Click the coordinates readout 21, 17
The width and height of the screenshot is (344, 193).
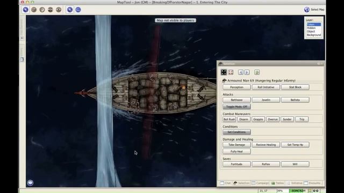click(x=263, y=191)
